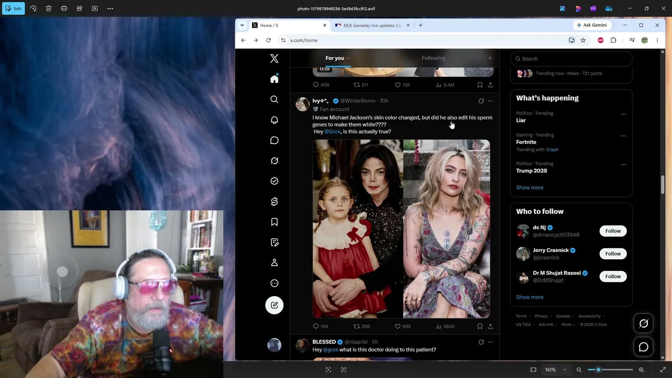Click the Search field on X
This screenshot has width=672, height=378.
(x=571, y=59)
